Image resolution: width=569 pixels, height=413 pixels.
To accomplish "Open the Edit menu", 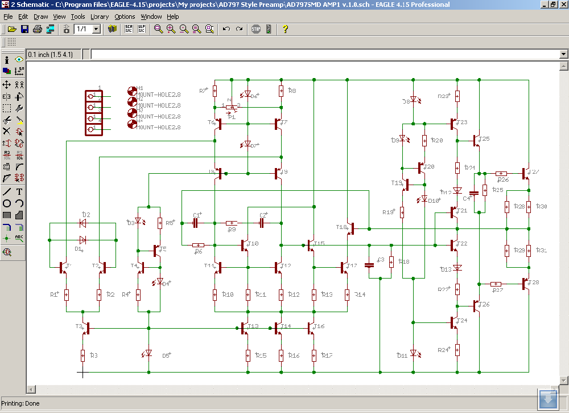I will point(23,17).
